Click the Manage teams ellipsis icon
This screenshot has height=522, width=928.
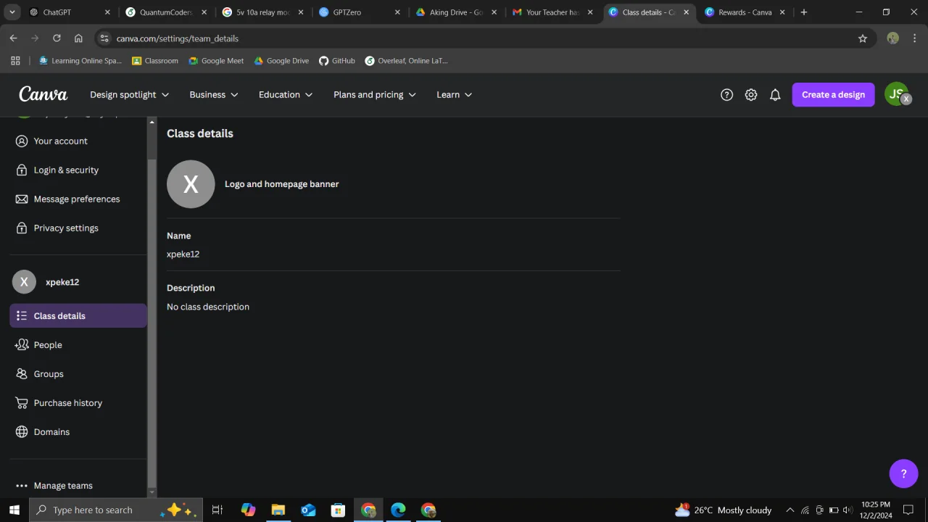[x=22, y=486]
